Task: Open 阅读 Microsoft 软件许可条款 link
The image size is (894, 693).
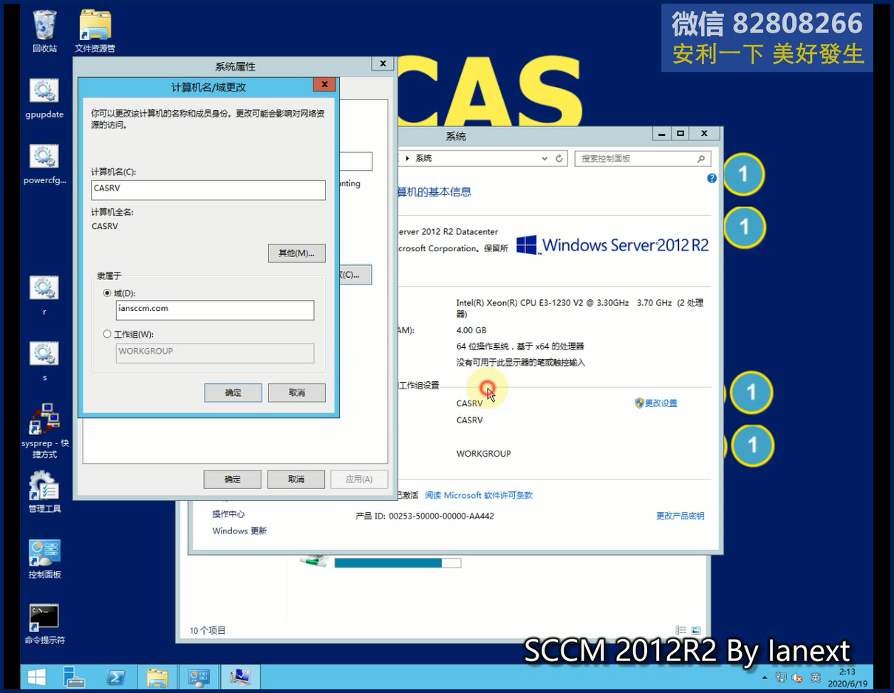Action: pos(479,495)
